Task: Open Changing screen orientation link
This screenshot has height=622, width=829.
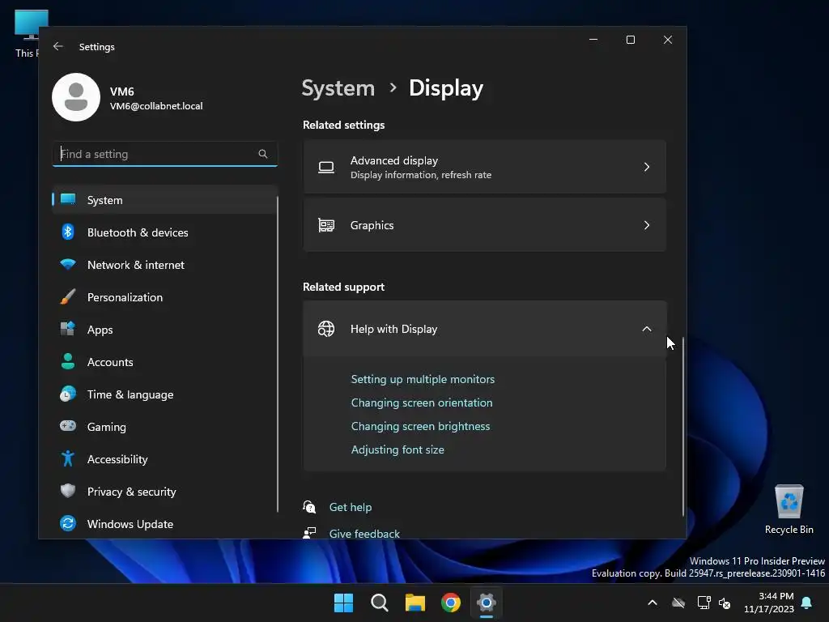Action: coord(421,403)
